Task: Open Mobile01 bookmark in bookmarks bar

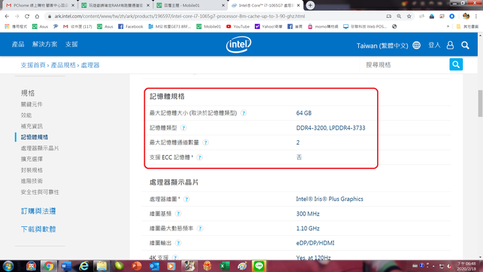Action: (x=209, y=26)
